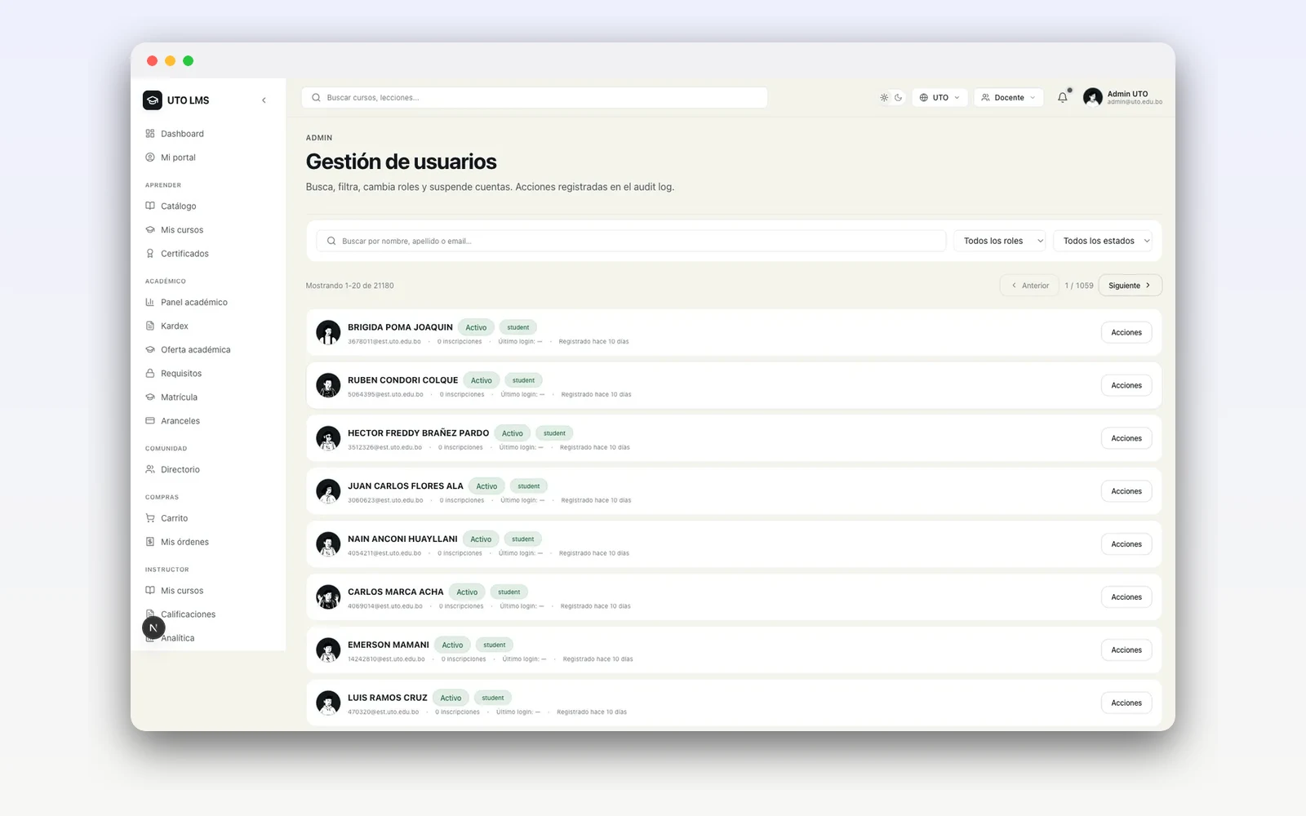Switch to light theme sun icon
Image resolution: width=1306 pixels, height=816 pixels.
[884, 98]
